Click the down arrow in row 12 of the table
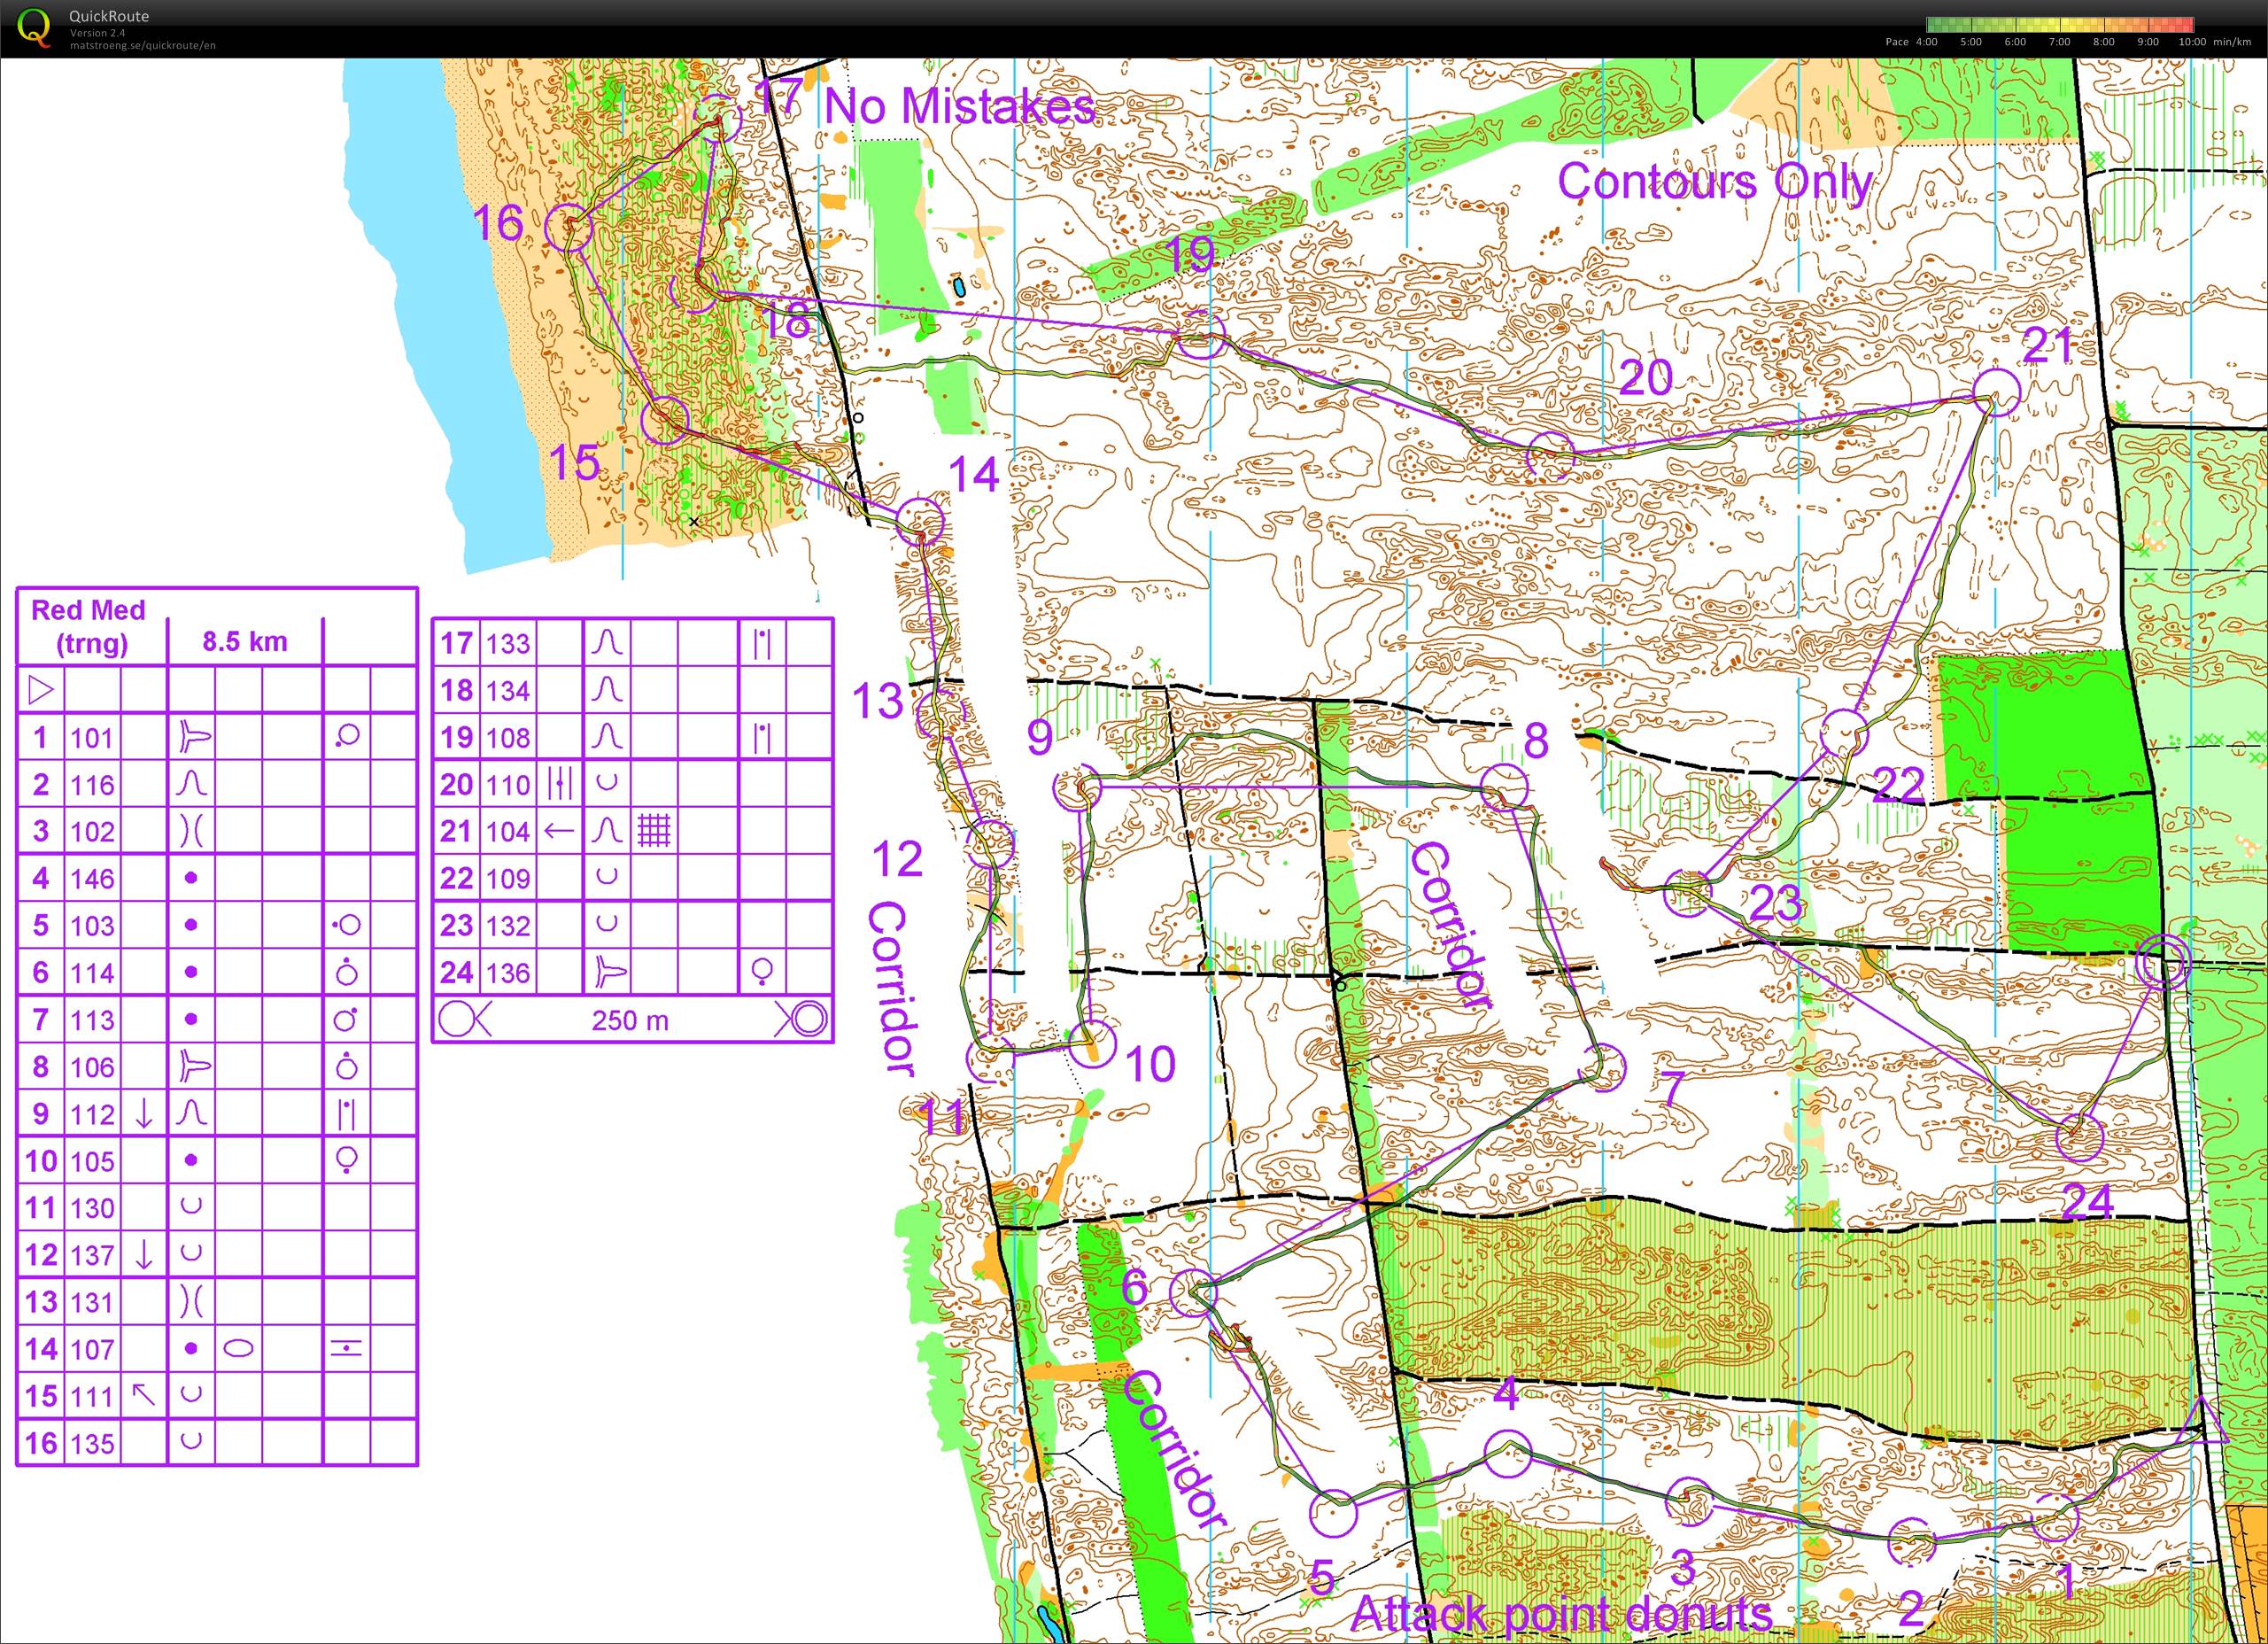This screenshot has width=2268, height=1644. click(144, 1254)
